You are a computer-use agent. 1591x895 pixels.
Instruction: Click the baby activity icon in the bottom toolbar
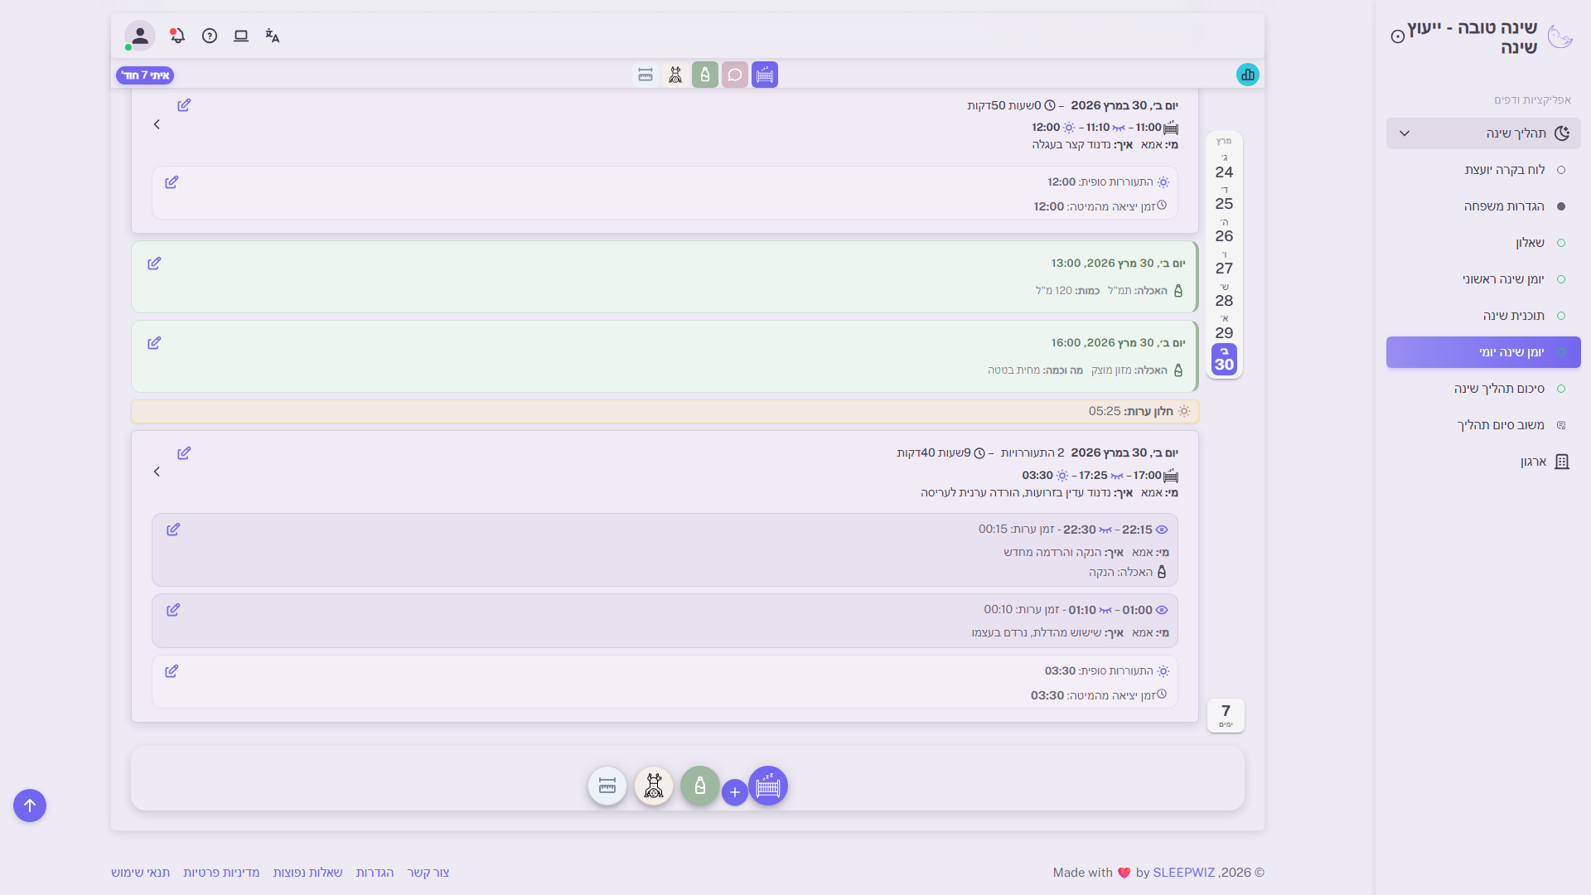(654, 786)
